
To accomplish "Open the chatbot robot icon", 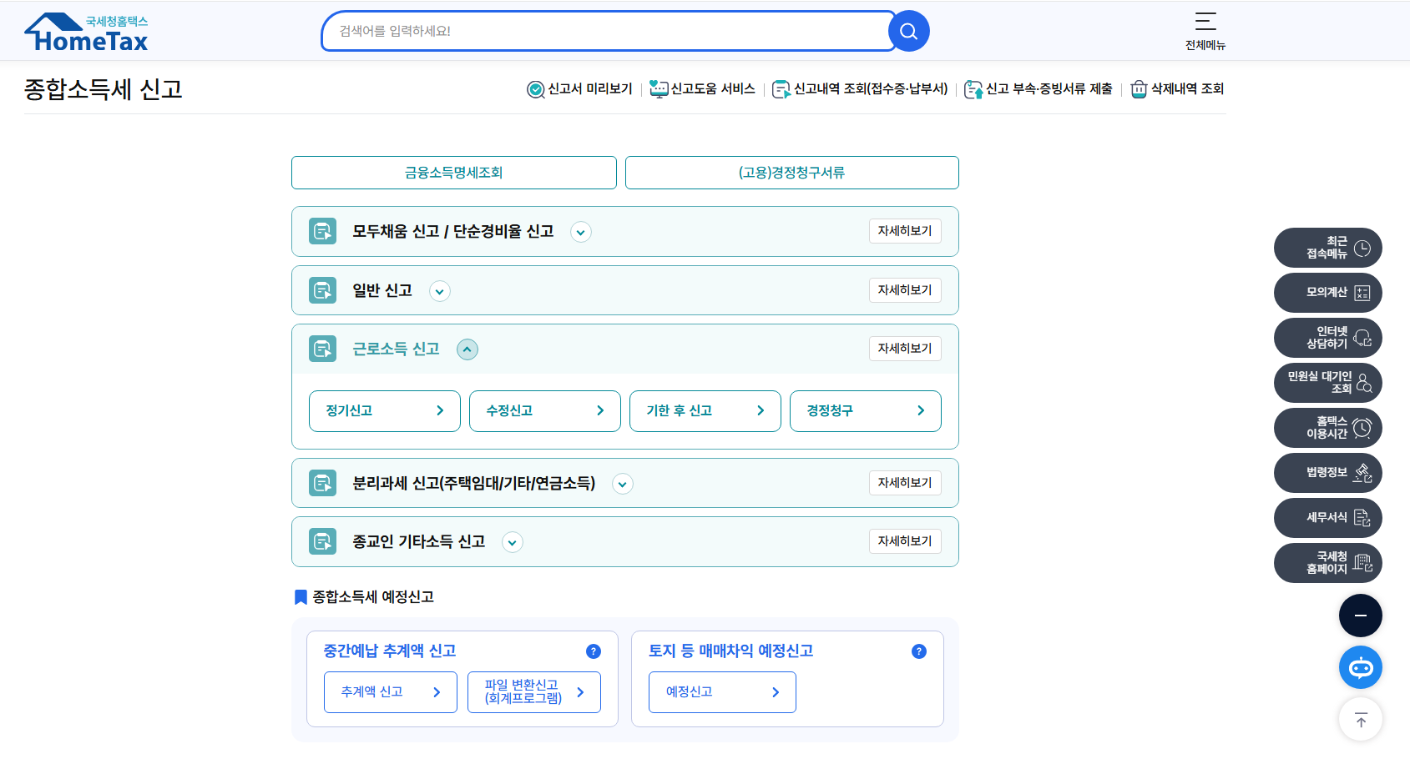I will (x=1361, y=667).
